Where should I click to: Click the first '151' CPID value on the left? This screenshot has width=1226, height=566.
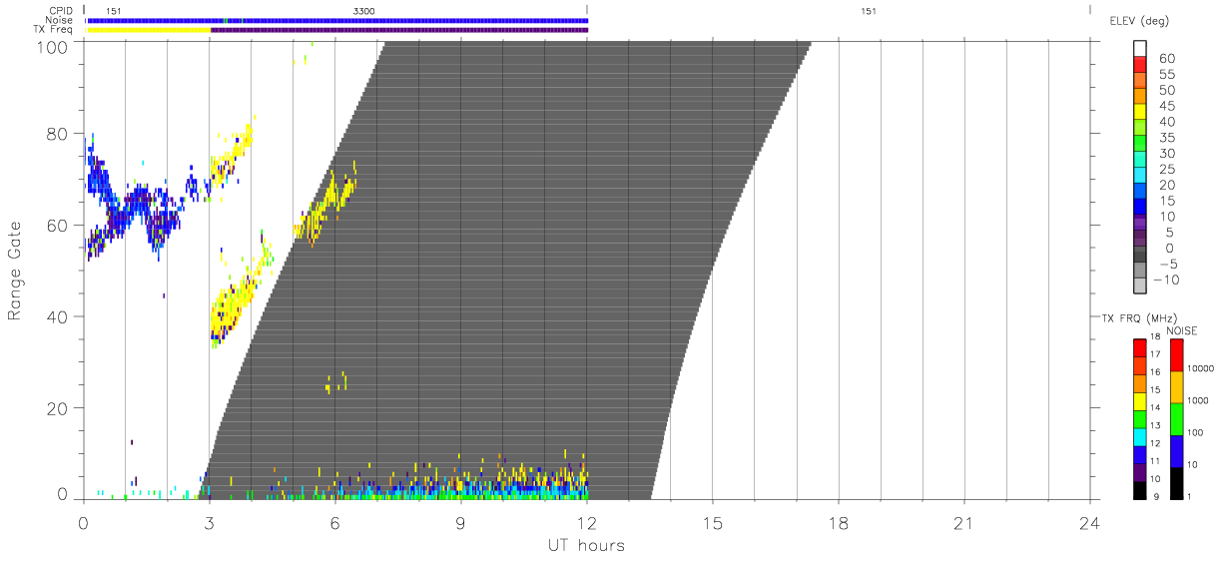tap(114, 10)
